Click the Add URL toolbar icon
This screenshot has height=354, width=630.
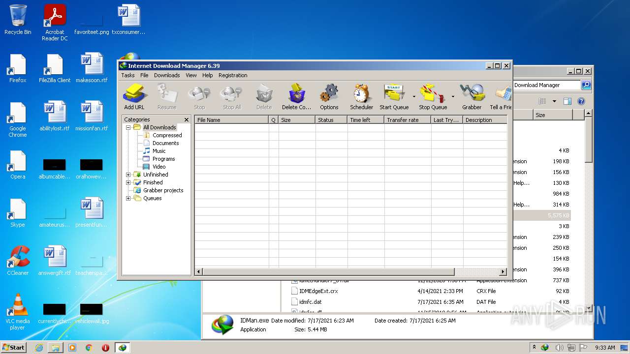(134, 97)
